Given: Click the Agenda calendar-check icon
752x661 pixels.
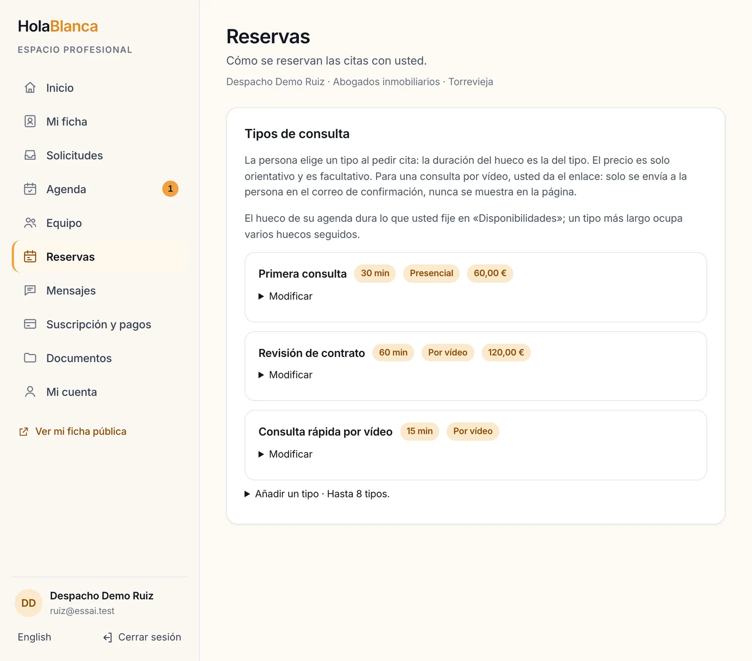Looking at the screenshot, I should click(x=30, y=189).
